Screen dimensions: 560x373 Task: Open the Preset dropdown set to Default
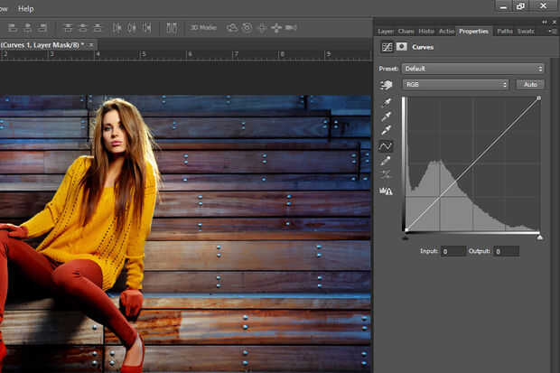click(x=474, y=69)
